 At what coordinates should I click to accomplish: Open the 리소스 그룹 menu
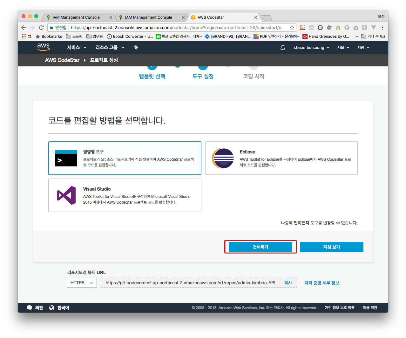click(x=110, y=48)
